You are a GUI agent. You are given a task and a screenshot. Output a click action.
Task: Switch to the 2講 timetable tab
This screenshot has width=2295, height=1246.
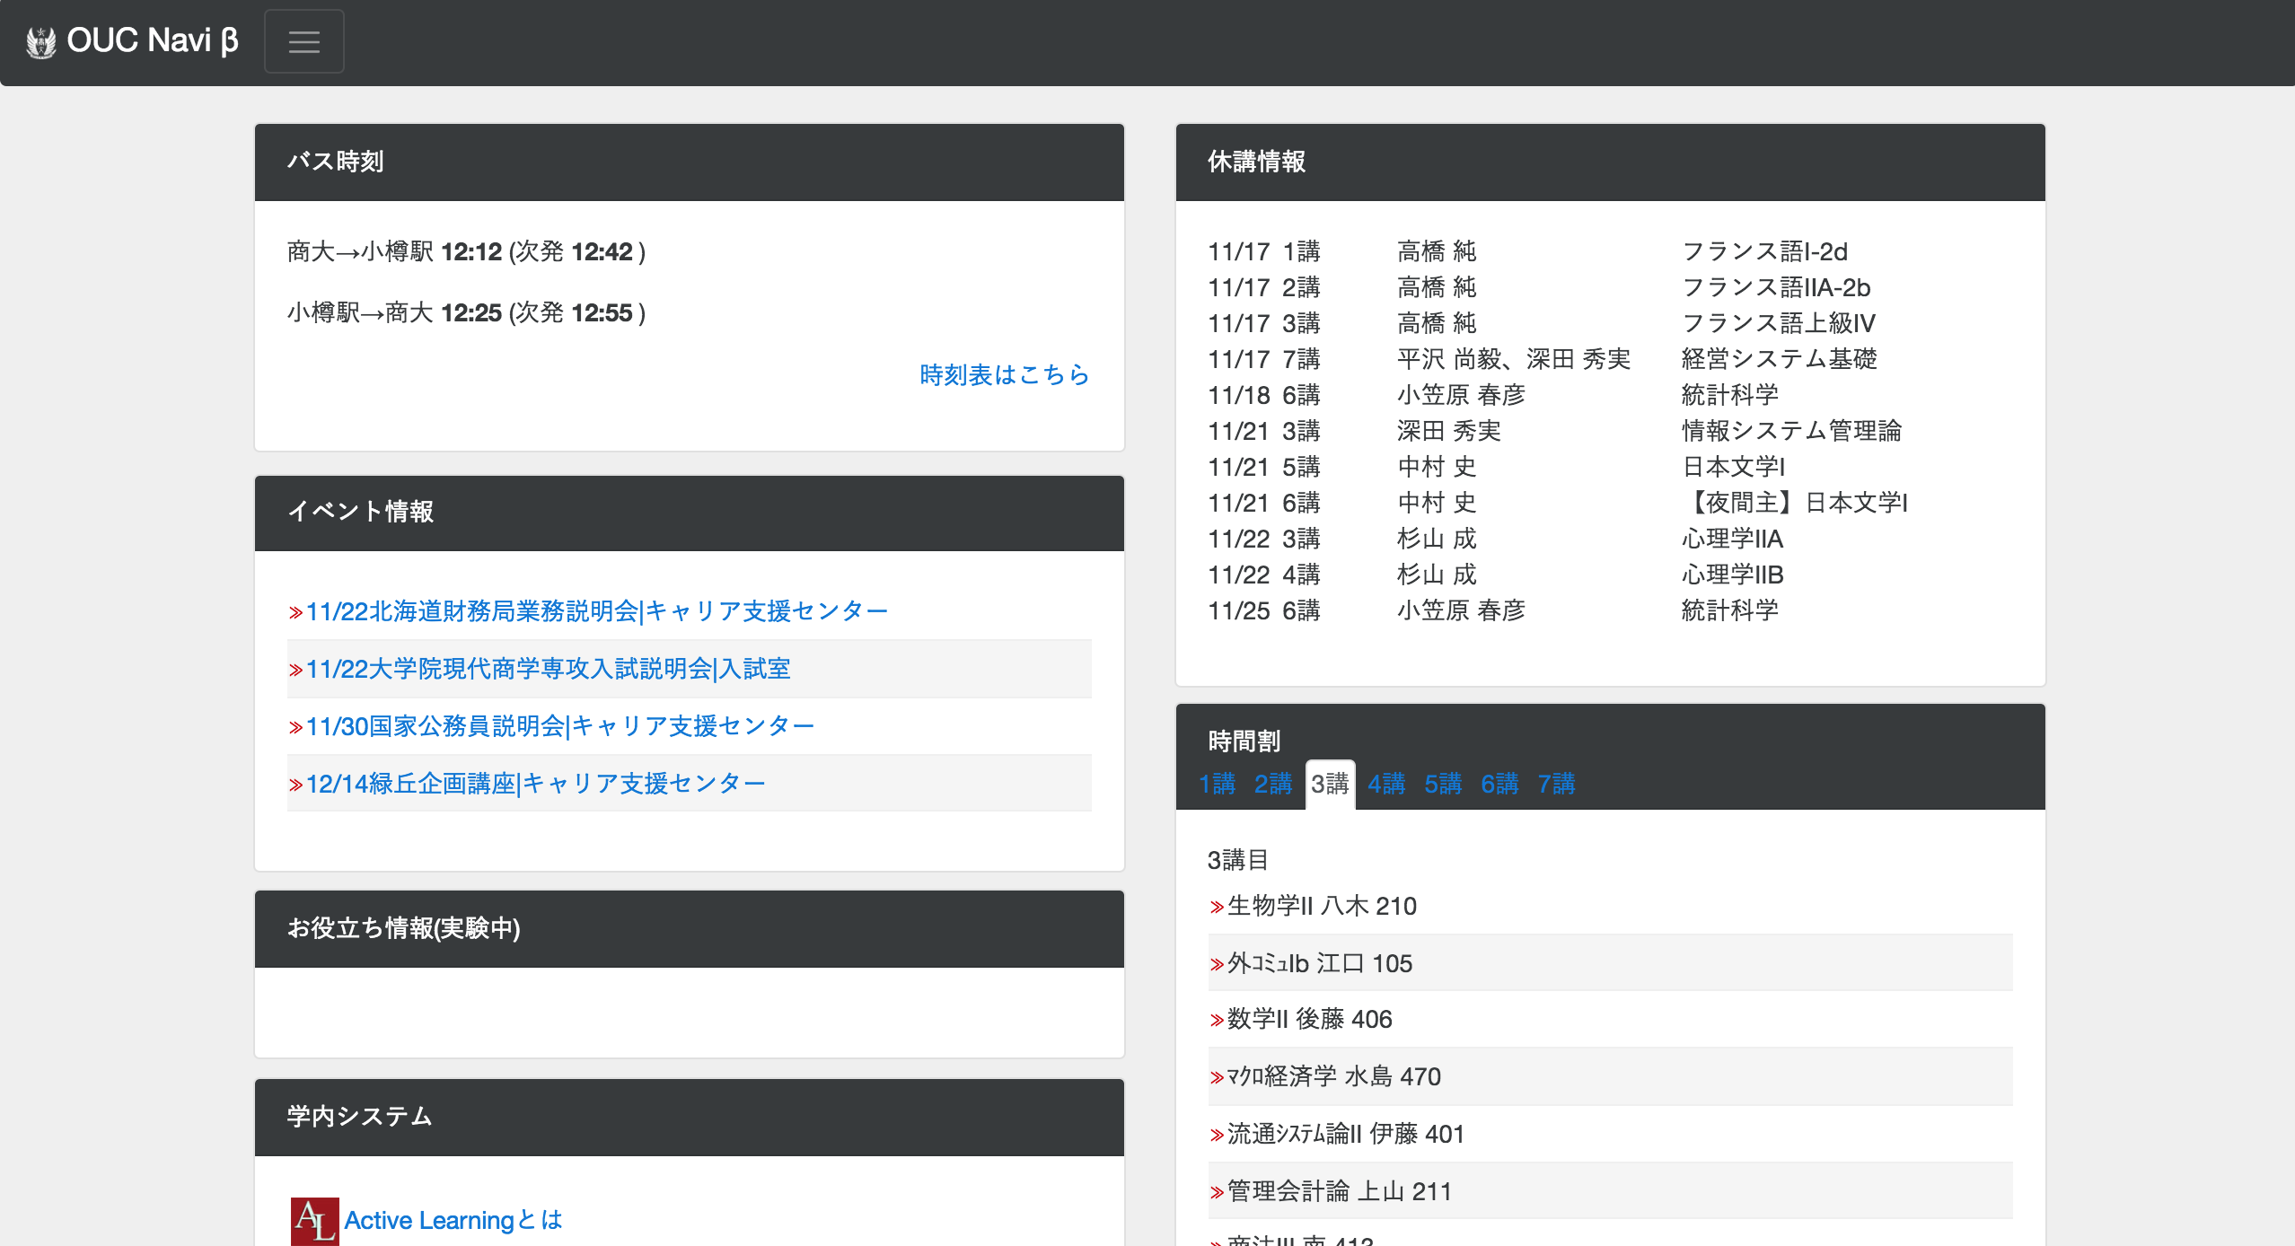click(1272, 784)
